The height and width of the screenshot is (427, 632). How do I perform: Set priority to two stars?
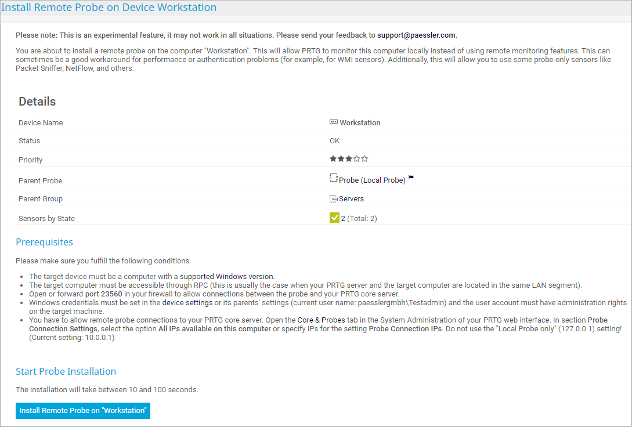(x=341, y=159)
